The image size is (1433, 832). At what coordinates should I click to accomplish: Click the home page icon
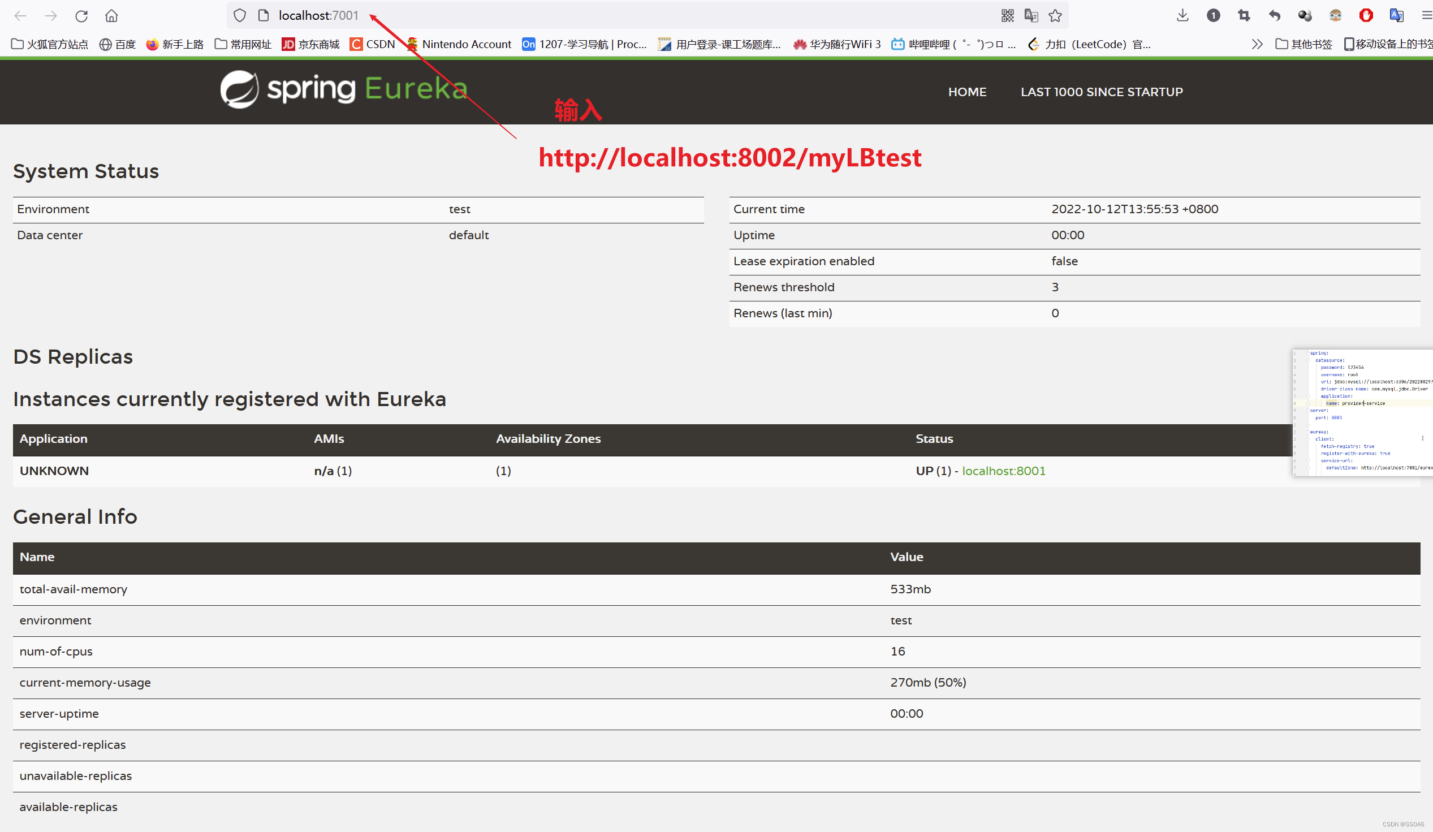111,16
